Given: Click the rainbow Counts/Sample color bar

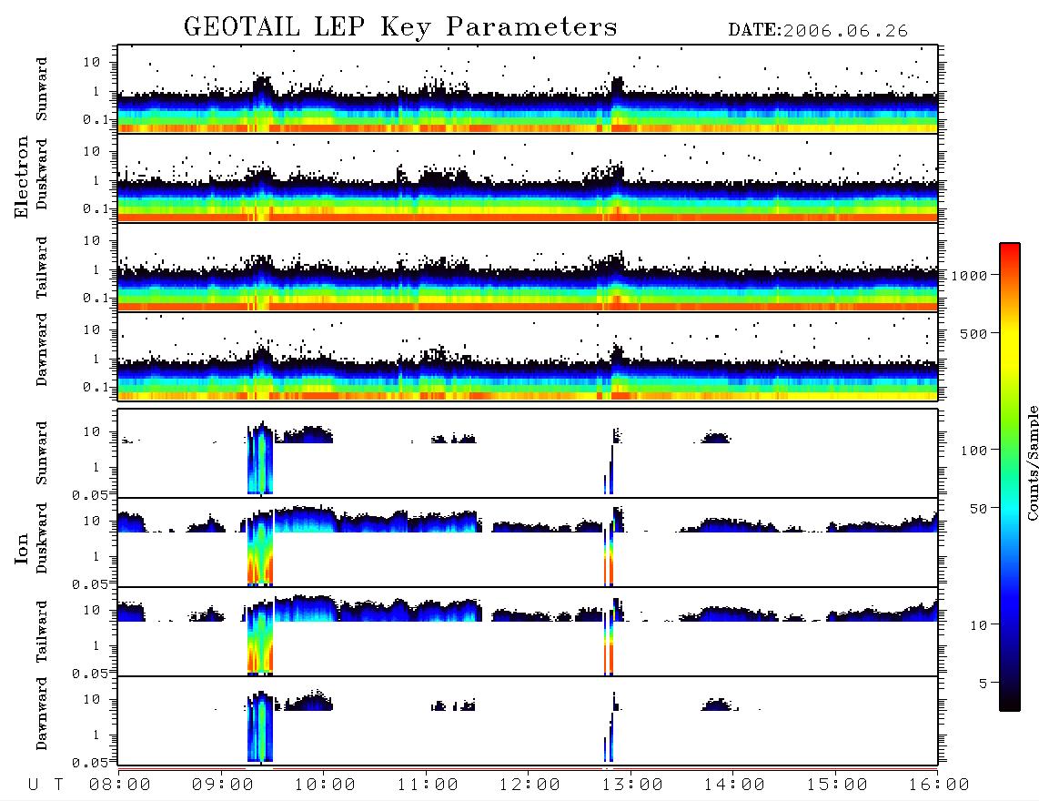Looking at the screenshot, I should tap(1010, 477).
